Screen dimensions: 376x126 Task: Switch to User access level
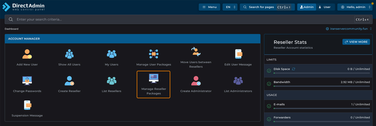325,7
